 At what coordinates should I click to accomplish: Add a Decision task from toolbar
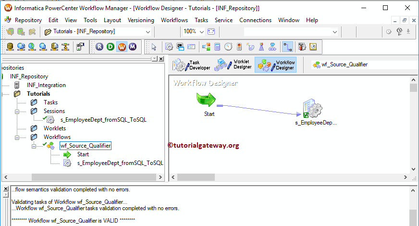(206, 47)
